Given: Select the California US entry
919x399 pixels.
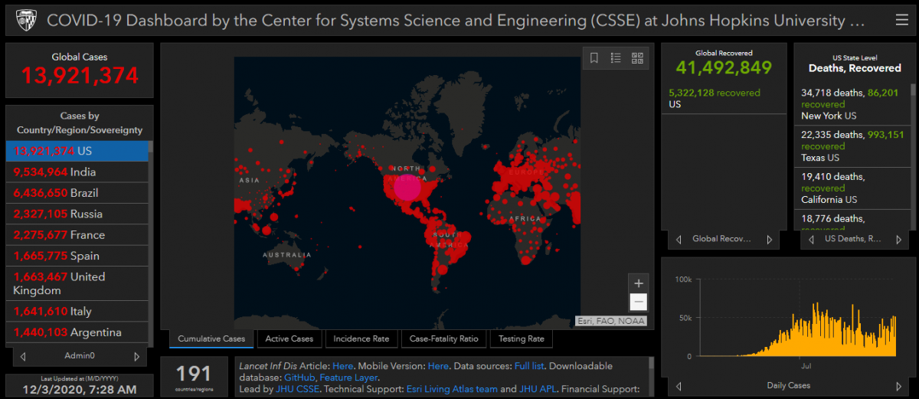Looking at the screenshot, I should tap(852, 188).
